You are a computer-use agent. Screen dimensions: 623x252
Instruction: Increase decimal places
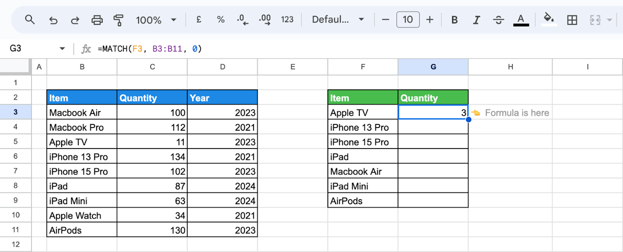265,20
